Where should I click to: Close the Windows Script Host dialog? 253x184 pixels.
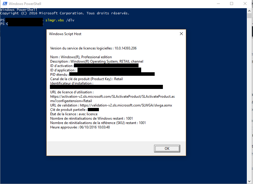pyautogui.click(x=181, y=34)
